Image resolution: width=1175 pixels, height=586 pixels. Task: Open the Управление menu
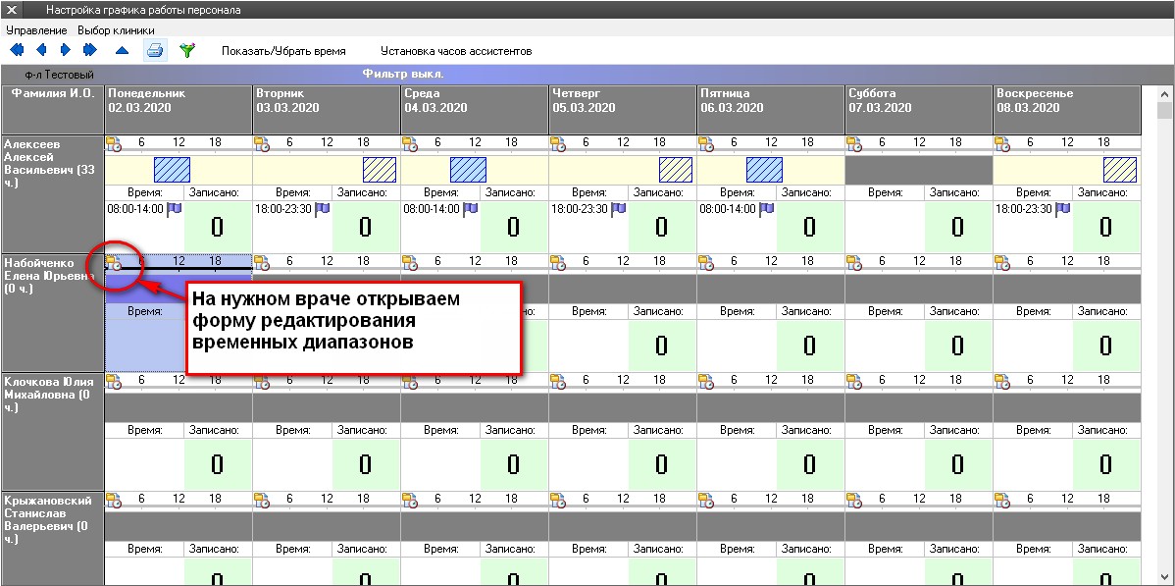(36, 30)
